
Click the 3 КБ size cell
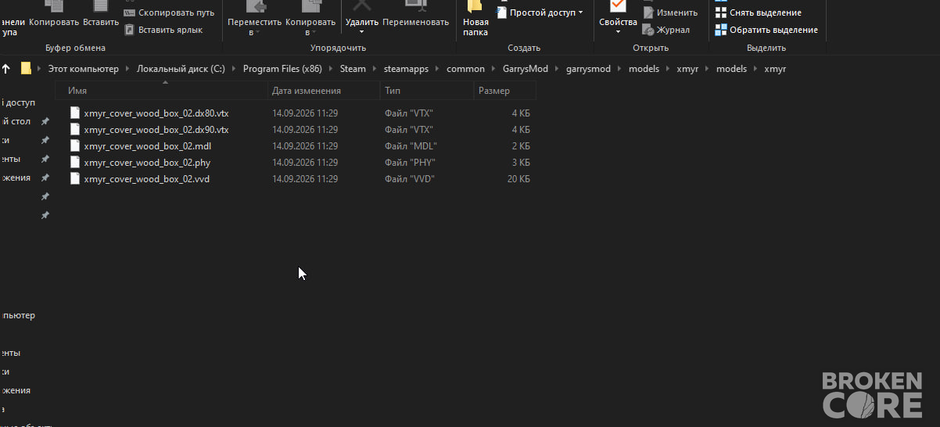tap(521, 162)
